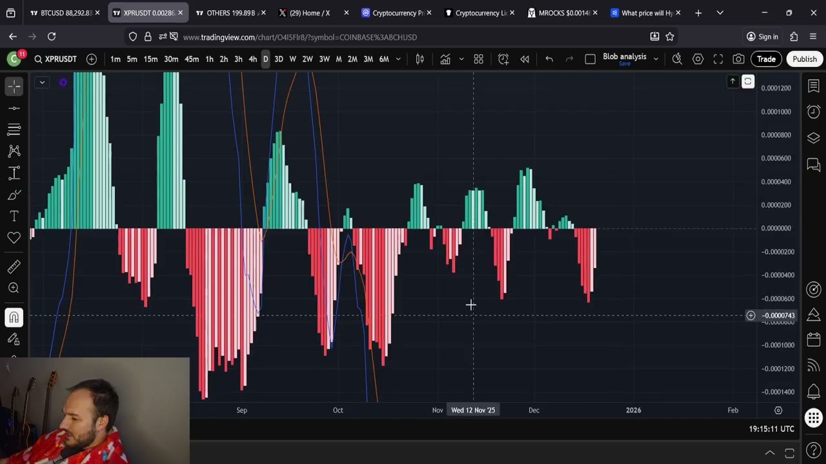Open the XPRUSDT symbol search
This screenshot has width=826, height=464.
coord(55,59)
